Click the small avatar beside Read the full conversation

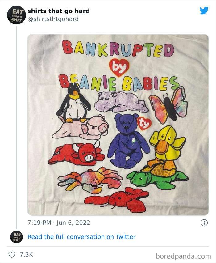16,237
